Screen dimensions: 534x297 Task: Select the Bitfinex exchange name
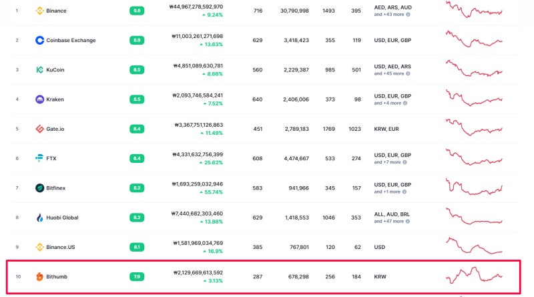point(56,188)
